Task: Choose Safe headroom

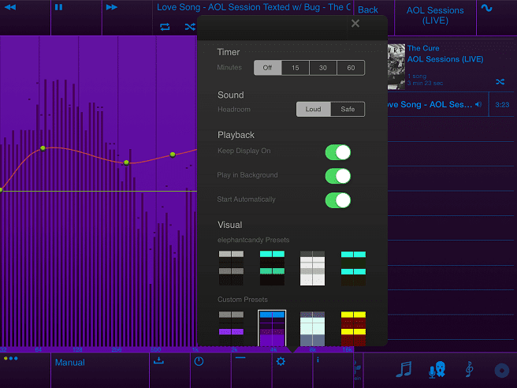Action: 348,109
